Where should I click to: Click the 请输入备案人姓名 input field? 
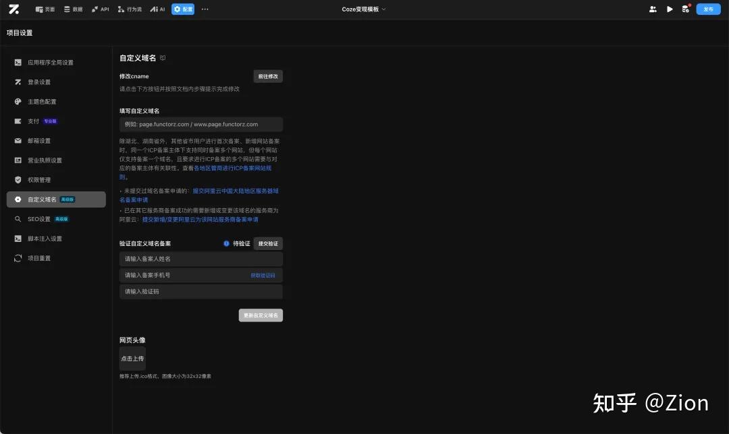pos(200,259)
